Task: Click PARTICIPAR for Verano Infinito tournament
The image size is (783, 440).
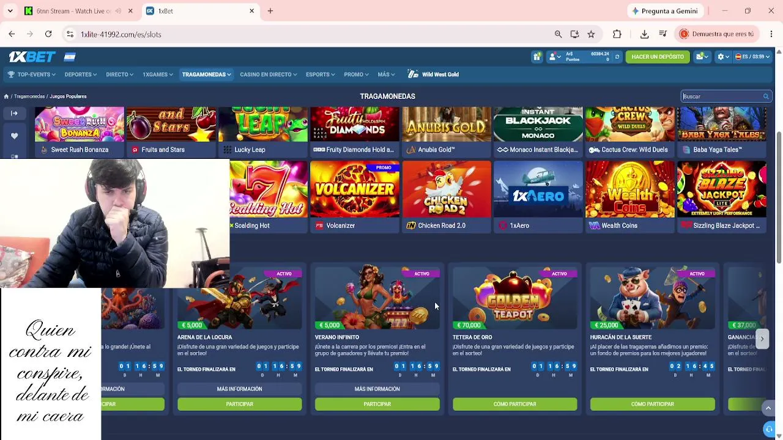Action: pyautogui.click(x=377, y=404)
